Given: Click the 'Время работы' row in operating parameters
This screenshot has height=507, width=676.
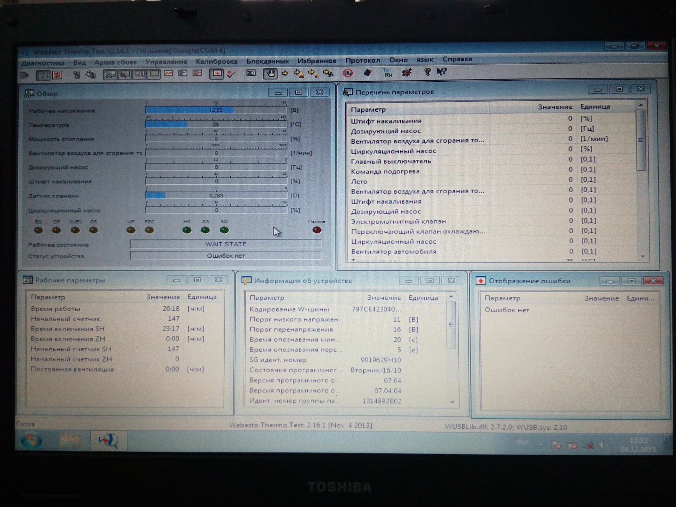Looking at the screenshot, I should 125,309.
